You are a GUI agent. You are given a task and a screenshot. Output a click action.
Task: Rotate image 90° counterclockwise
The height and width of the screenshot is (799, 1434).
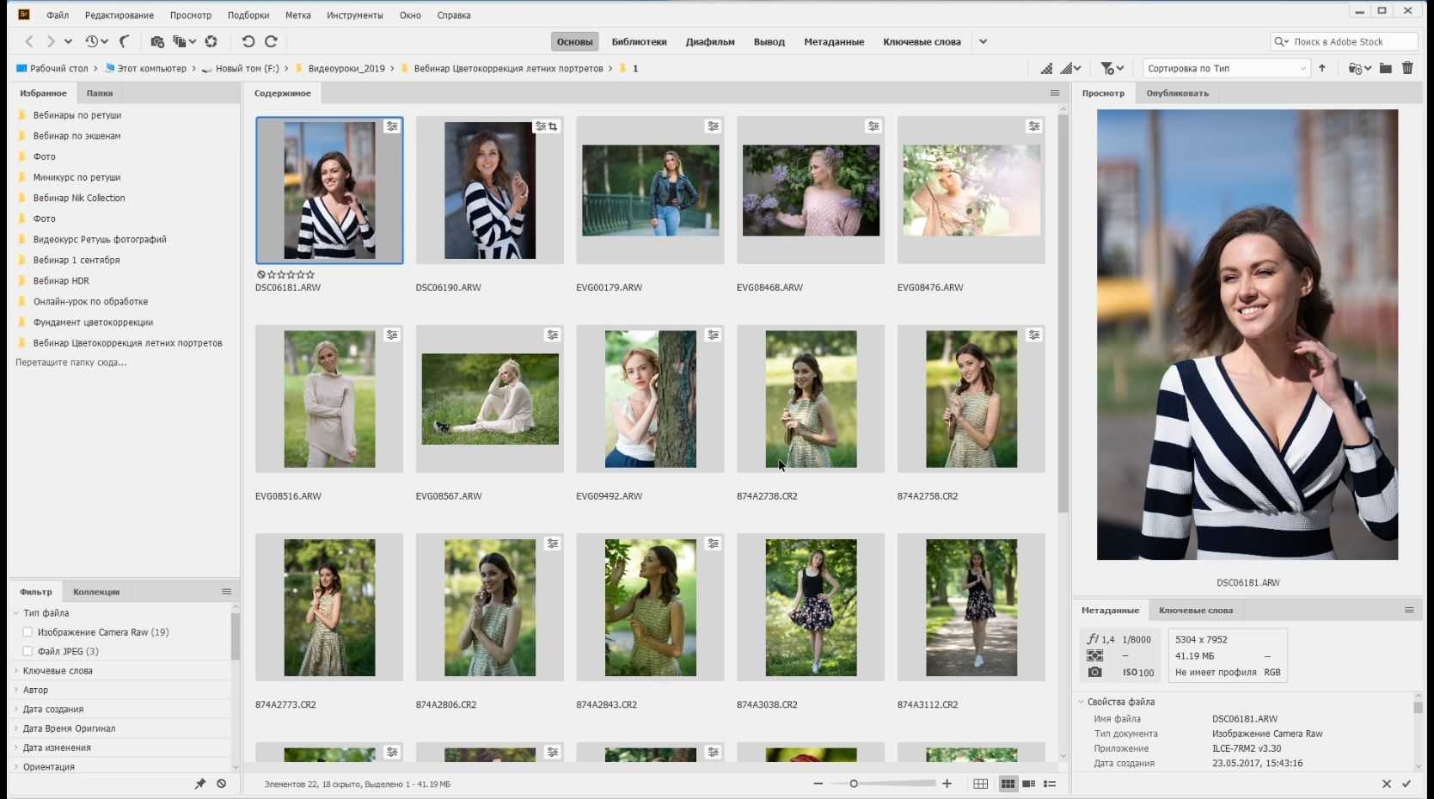pos(248,41)
